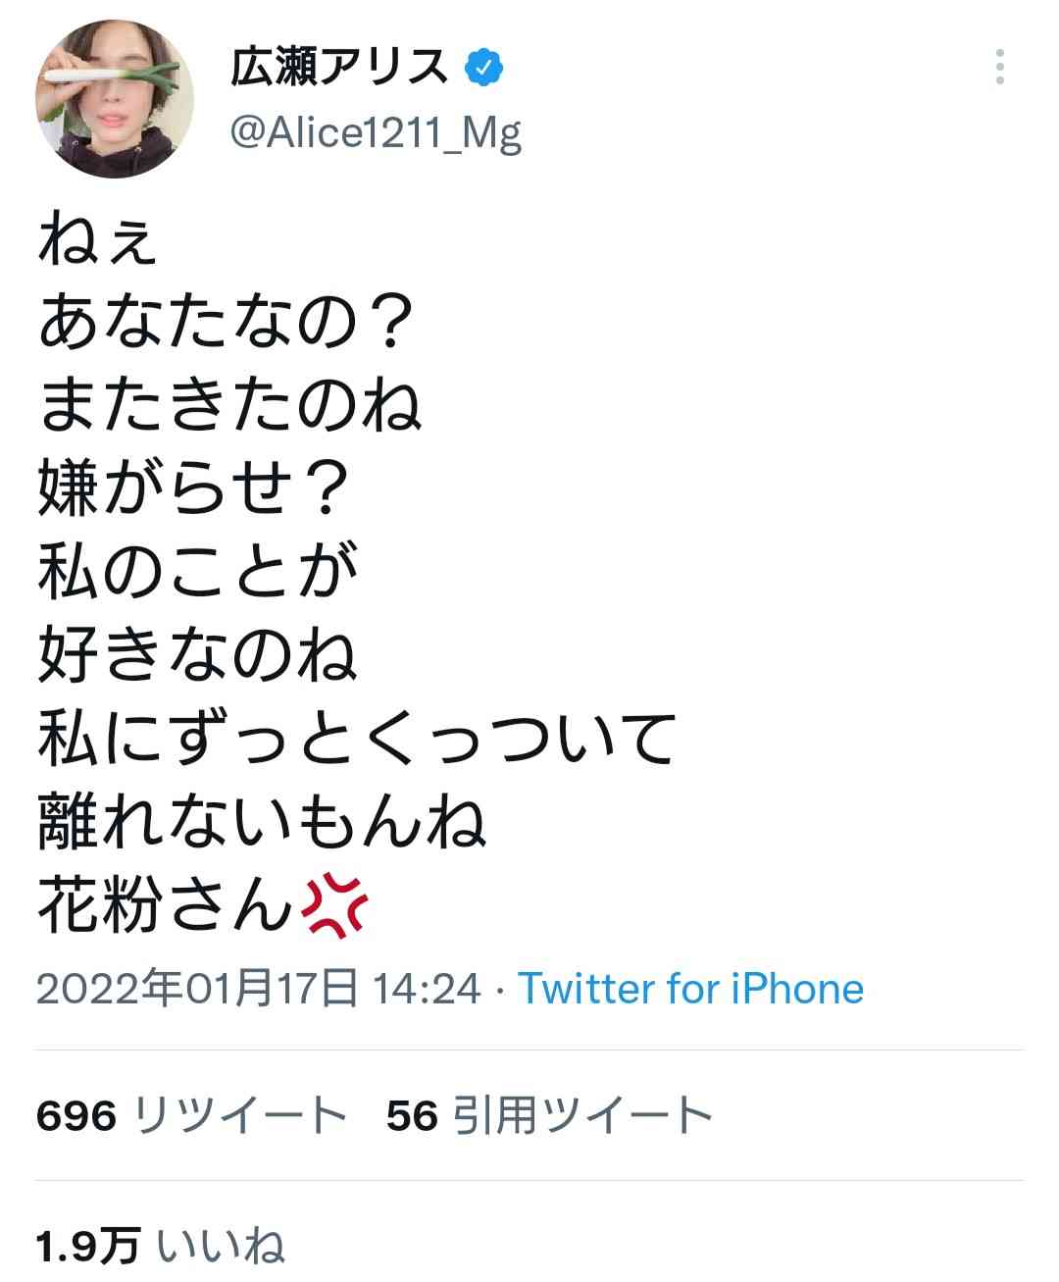Click the tweet line またきたのね
Image resolution: width=1059 pixels, height=1282 pixels.
pos(230,407)
